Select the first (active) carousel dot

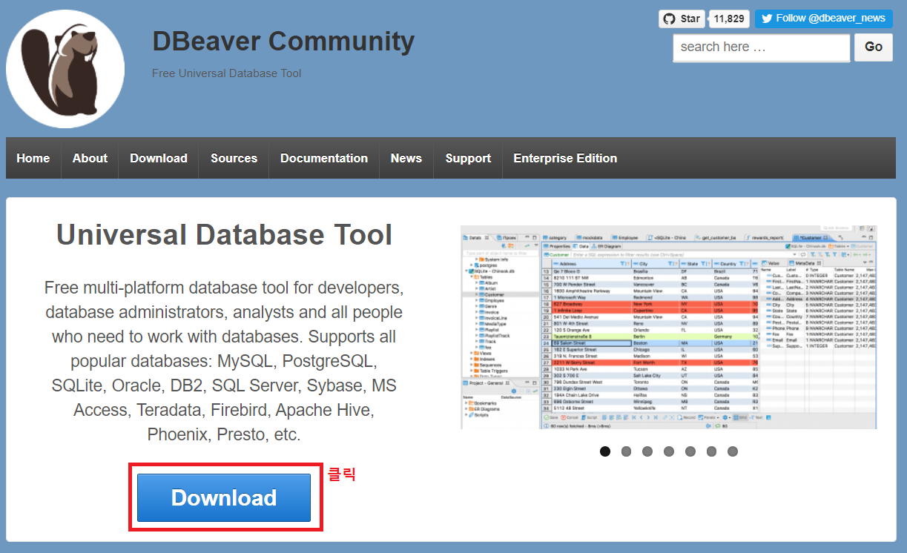[x=605, y=451]
